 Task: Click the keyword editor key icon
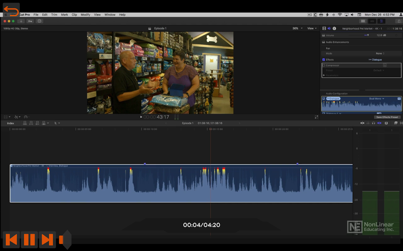pos(30,21)
